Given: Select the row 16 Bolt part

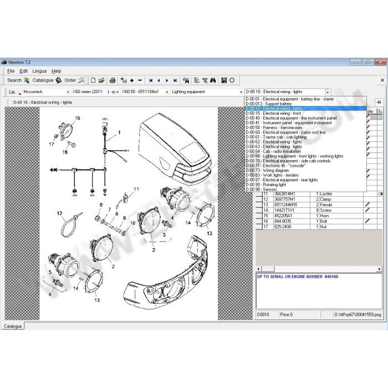Looking at the screenshot, I should point(319,221).
